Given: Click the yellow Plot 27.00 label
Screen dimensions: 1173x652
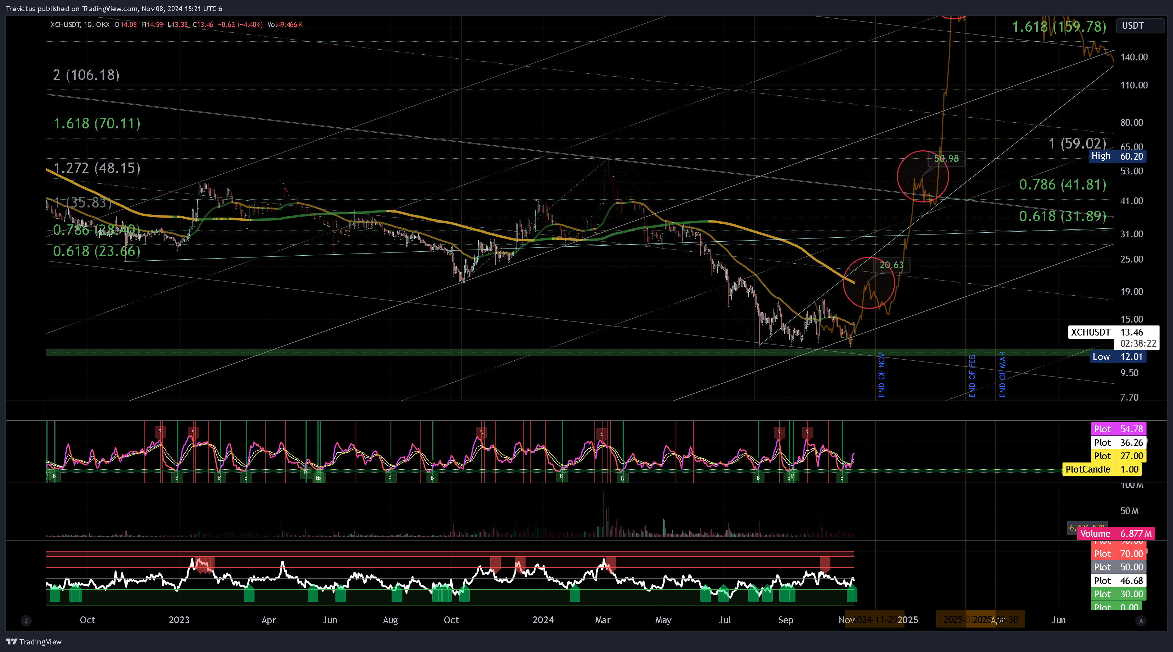Looking at the screenshot, I should click(x=1118, y=456).
